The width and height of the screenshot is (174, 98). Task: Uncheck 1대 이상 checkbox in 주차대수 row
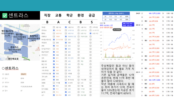pyautogui.click(x=54, y=30)
